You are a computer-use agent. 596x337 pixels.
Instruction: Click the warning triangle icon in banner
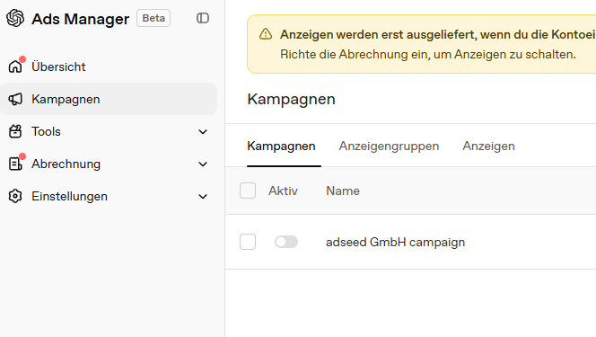click(266, 34)
